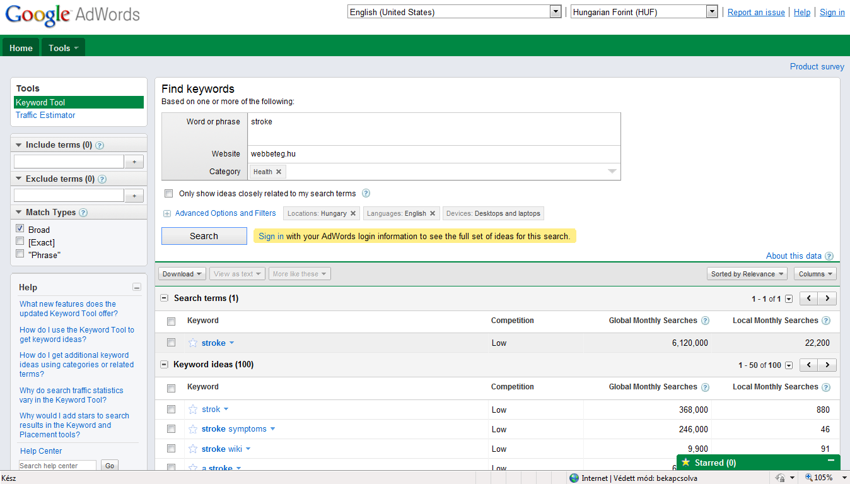Toggle the Broad match type checkbox
The image size is (850, 484).
pyautogui.click(x=20, y=228)
